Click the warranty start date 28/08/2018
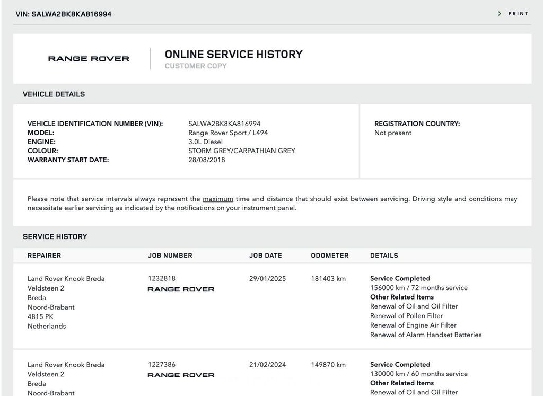Viewport: 543px width, 396px height. pyautogui.click(x=206, y=160)
